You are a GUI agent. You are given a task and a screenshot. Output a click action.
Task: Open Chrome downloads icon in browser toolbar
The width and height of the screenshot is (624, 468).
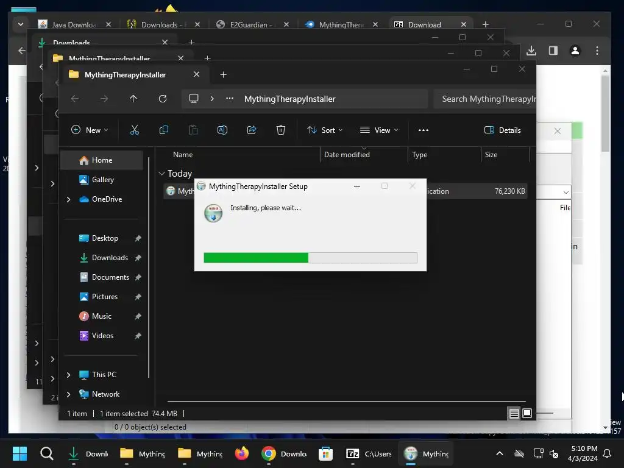pos(531,51)
